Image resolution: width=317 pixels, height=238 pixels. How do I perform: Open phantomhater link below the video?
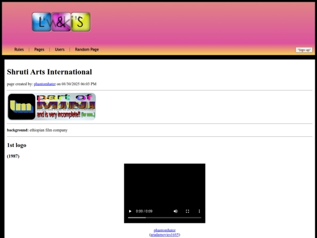[164, 230]
